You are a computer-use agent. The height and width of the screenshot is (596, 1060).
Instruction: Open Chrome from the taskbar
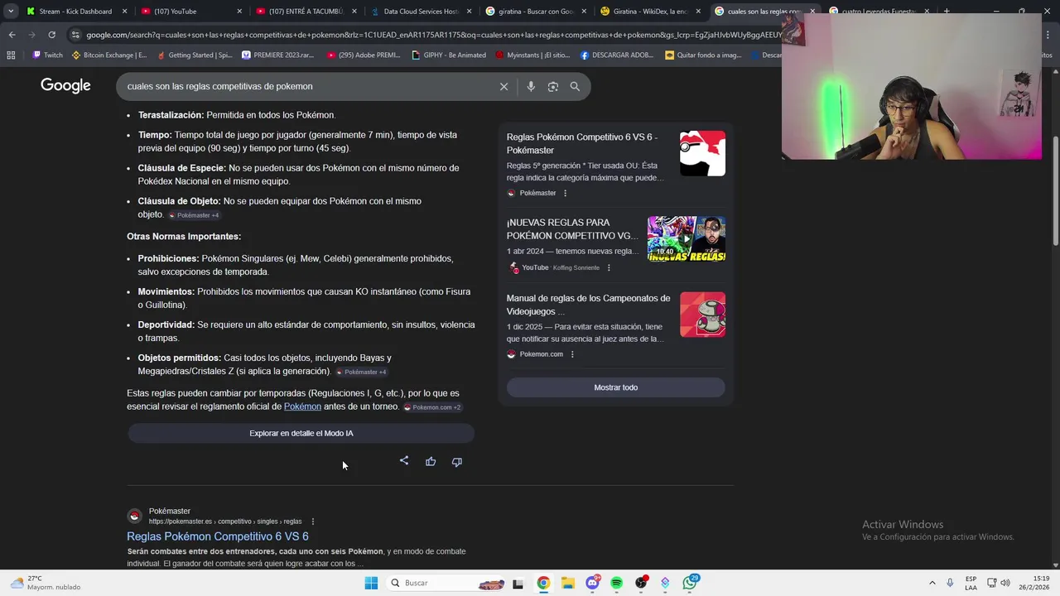click(543, 583)
